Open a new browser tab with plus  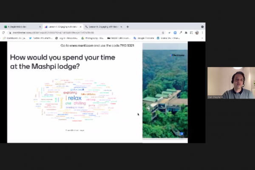point(127,27)
